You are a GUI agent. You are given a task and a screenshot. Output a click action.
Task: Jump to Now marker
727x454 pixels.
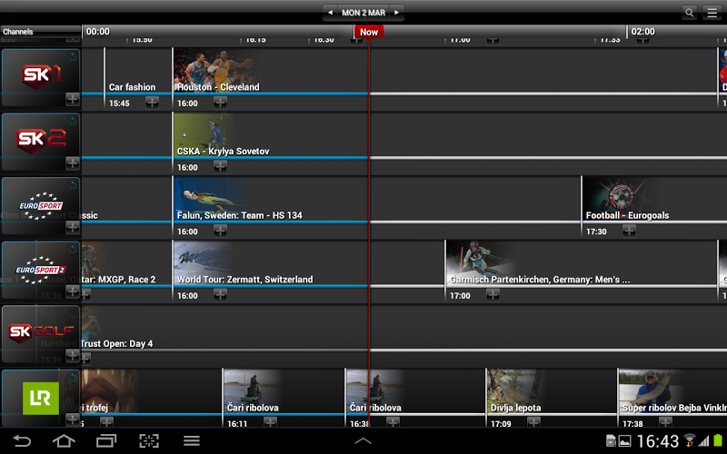coord(369,32)
